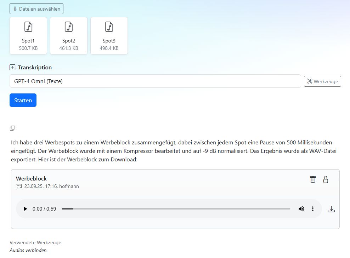Expand the Transkription section plus icon
350x258 pixels.
[12, 67]
